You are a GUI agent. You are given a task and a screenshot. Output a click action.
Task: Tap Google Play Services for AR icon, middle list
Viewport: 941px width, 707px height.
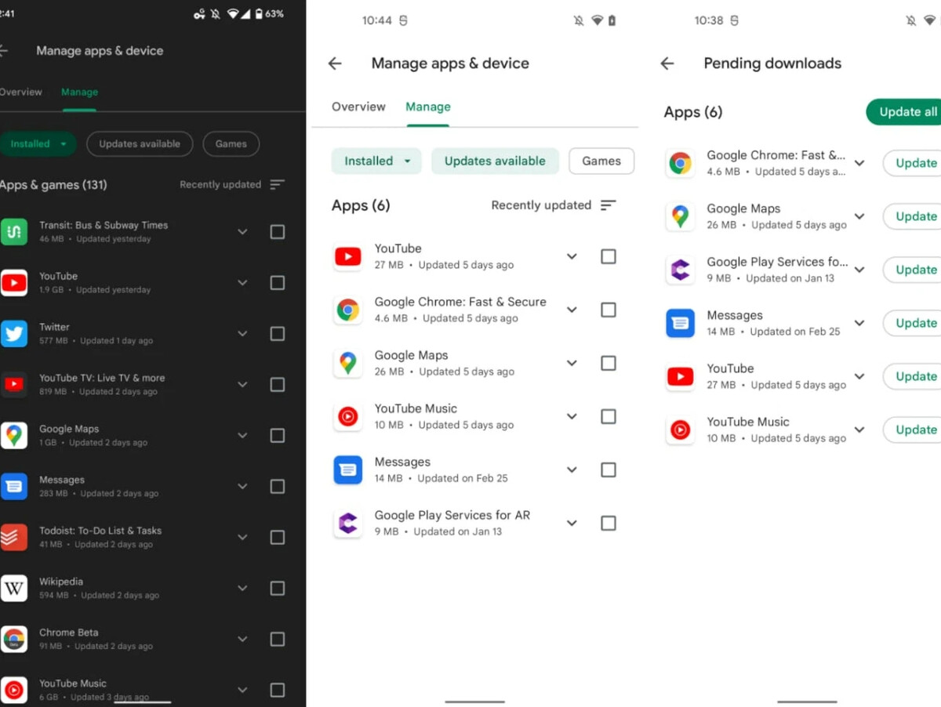[348, 523]
